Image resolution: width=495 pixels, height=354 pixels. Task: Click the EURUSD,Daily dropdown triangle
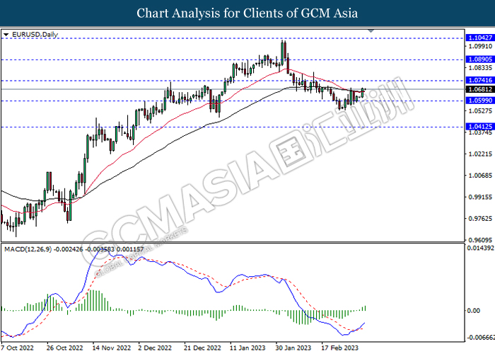(x=6, y=35)
